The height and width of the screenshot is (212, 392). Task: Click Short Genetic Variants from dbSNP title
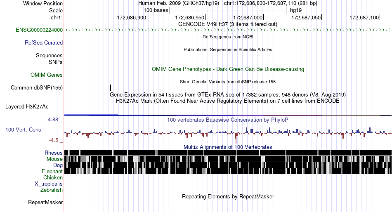pos(228,82)
